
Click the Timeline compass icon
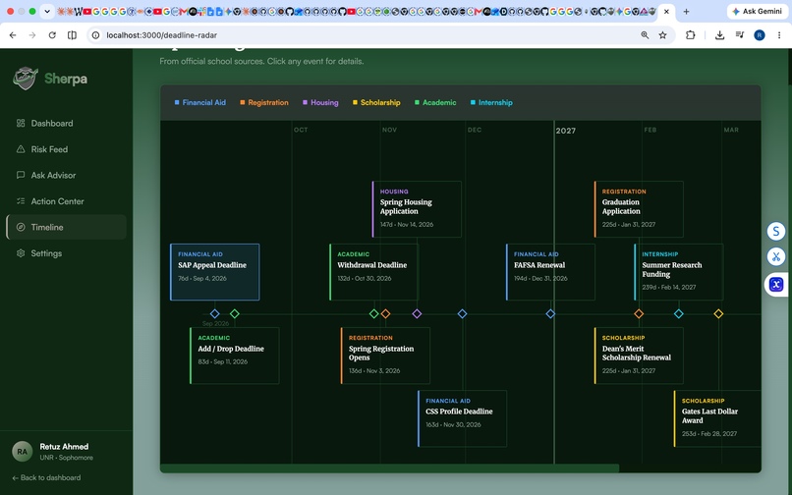pos(21,227)
